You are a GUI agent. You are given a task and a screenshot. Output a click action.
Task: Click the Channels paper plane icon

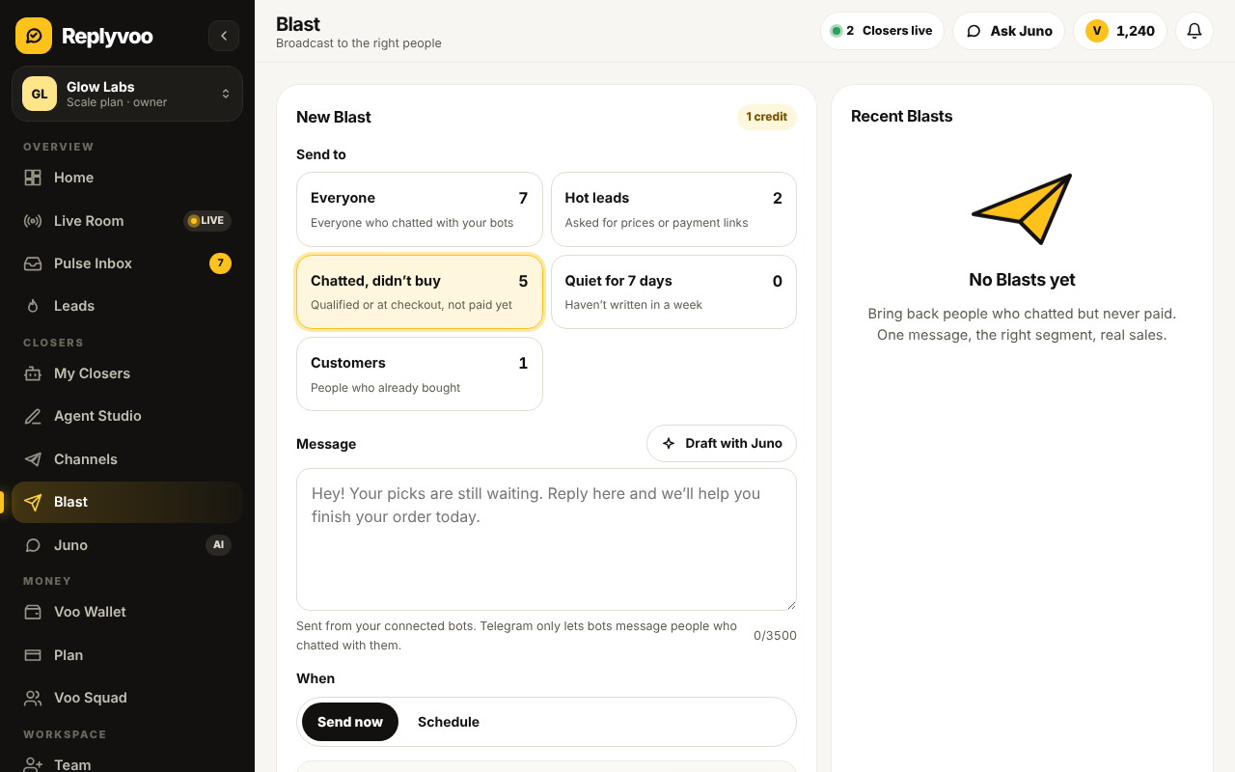click(33, 459)
